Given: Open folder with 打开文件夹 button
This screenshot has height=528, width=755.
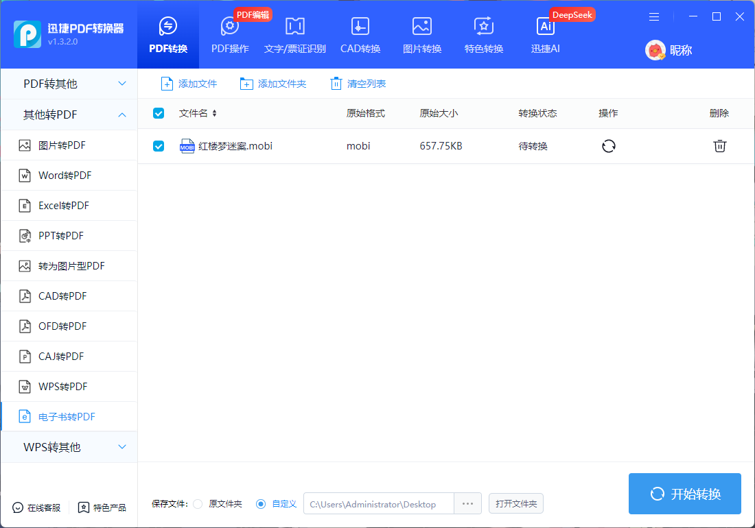Looking at the screenshot, I should (515, 503).
